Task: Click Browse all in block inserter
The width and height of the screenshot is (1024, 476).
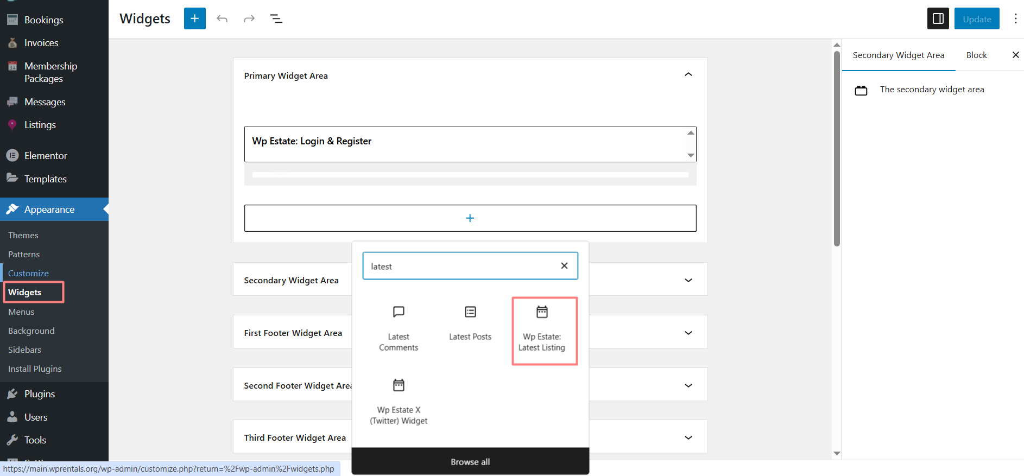Action: pos(470,462)
